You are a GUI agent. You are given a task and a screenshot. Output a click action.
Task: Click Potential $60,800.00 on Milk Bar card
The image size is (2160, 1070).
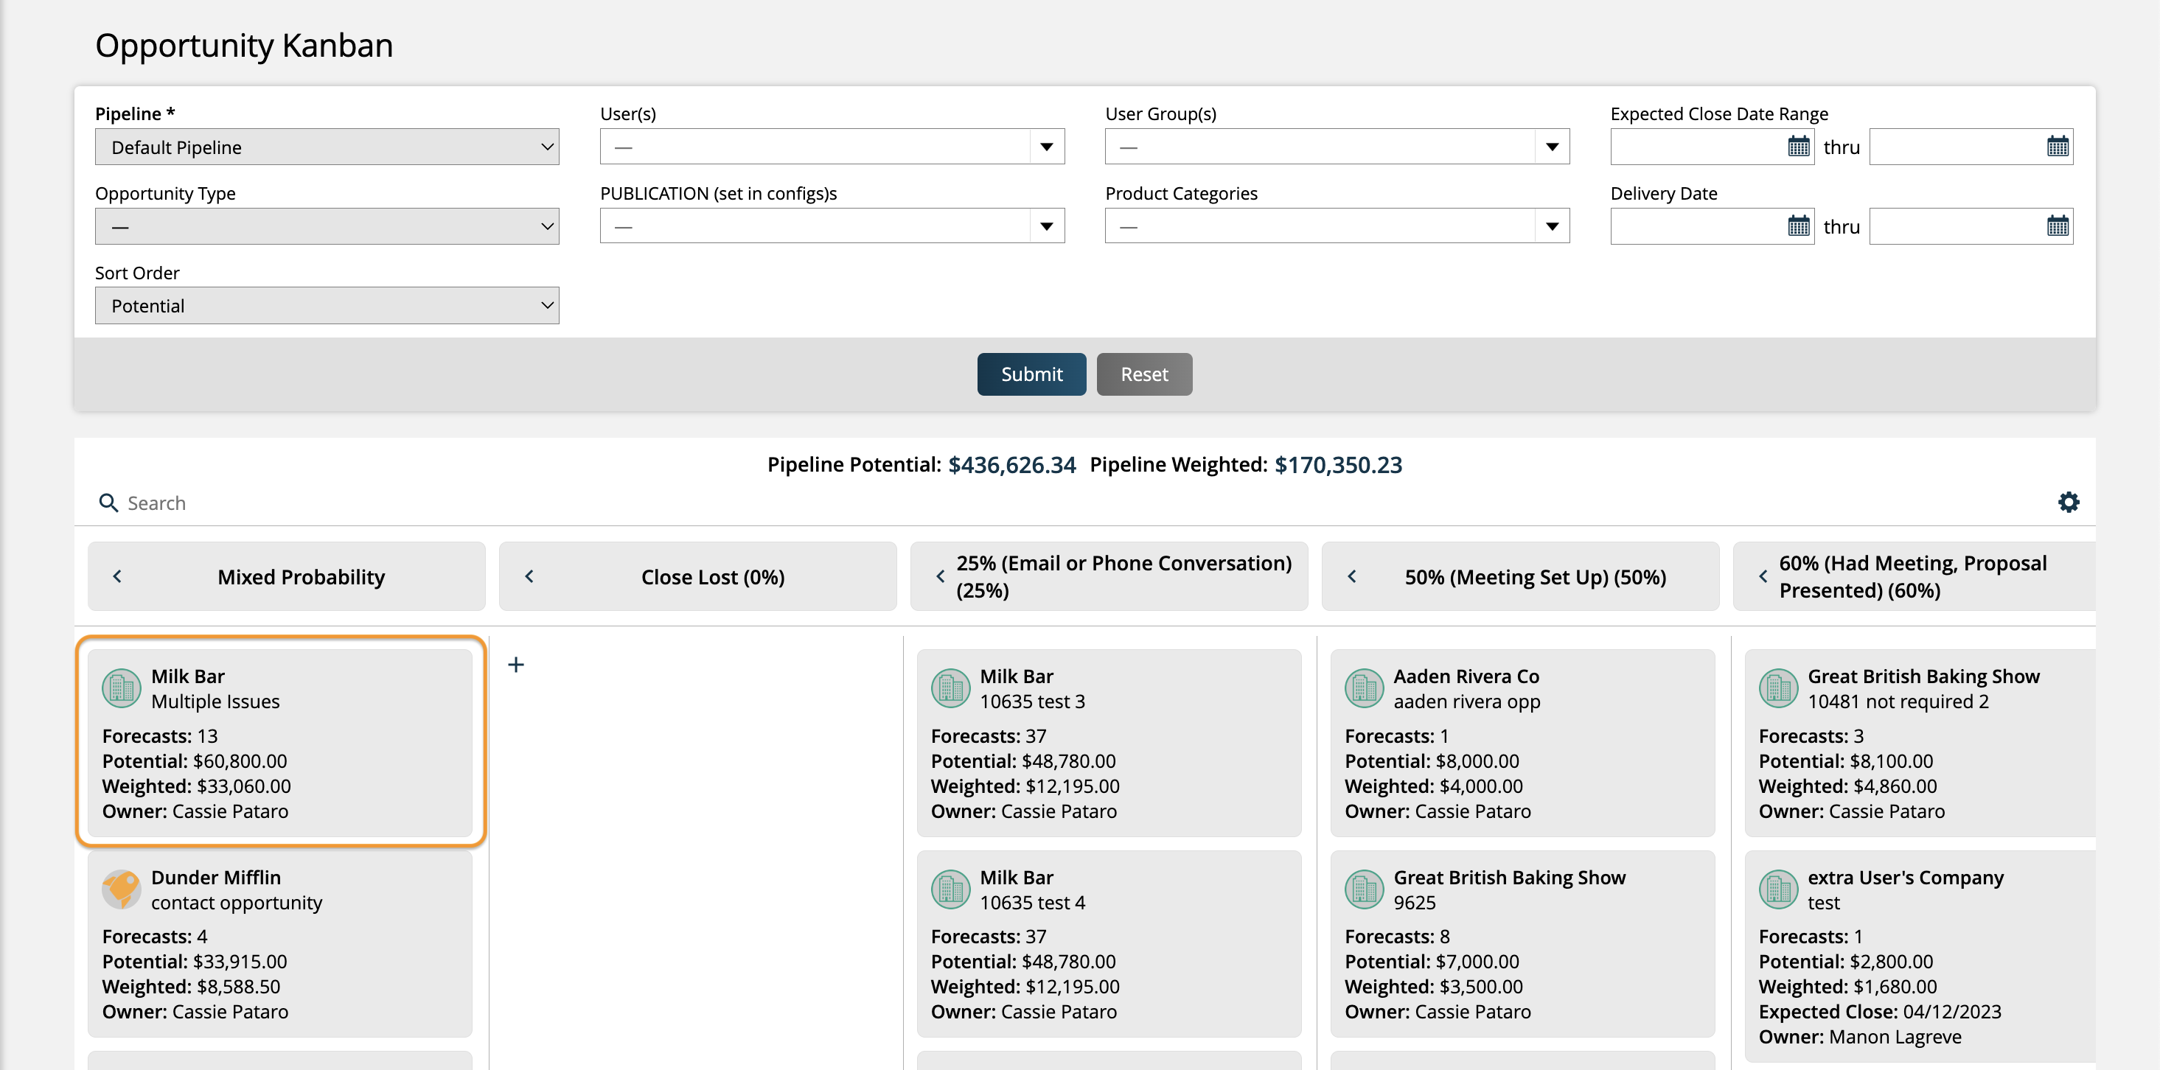pos(240,760)
